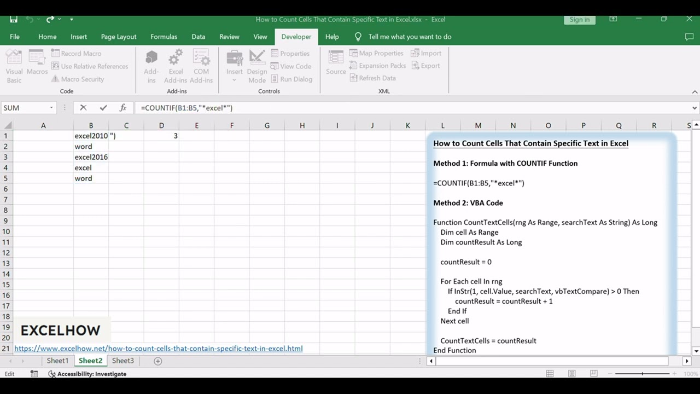The image size is (700, 394).
Task: Switch to Sheet1
Action: pos(57,361)
